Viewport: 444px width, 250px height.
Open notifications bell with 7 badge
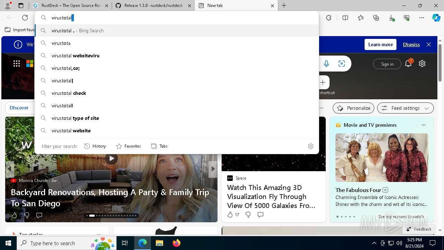pos(409,63)
